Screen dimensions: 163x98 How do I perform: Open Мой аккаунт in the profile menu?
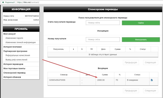pyautogui.click(x=10, y=34)
